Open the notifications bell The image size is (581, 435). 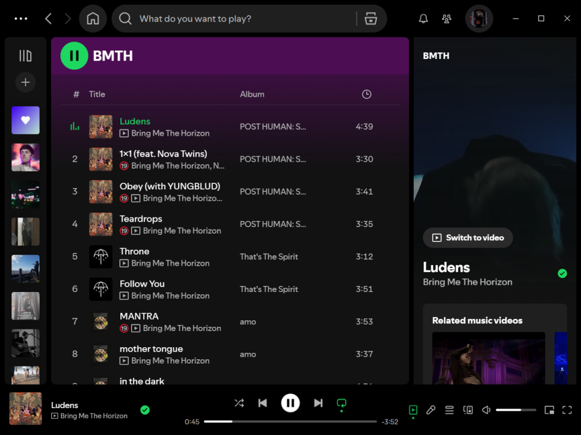(423, 19)
